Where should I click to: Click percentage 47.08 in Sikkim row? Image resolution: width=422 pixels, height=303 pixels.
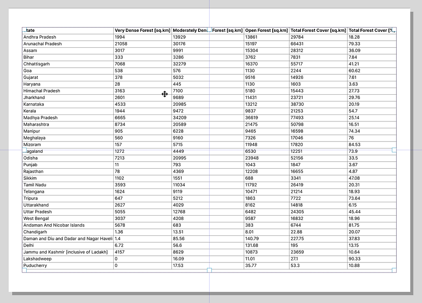tap(354, 178)
